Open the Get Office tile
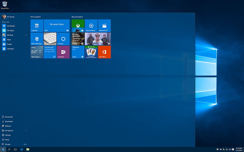Screen dimensions: 244x152 click(x=104, y=52)
